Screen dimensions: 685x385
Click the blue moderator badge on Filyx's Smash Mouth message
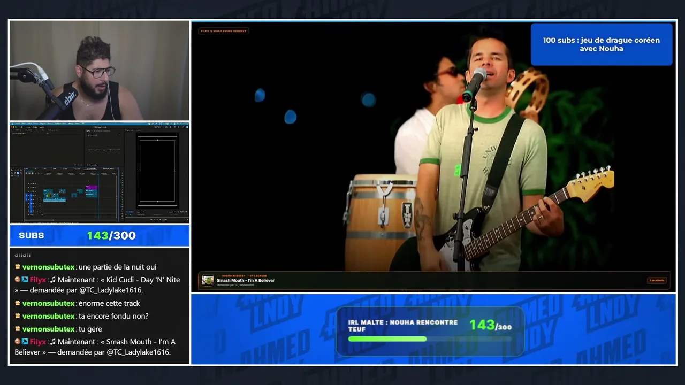click(25, 342)
